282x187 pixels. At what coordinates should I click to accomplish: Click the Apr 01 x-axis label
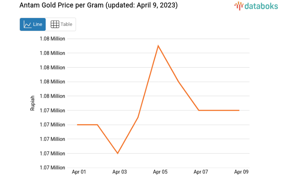point(79,172)
